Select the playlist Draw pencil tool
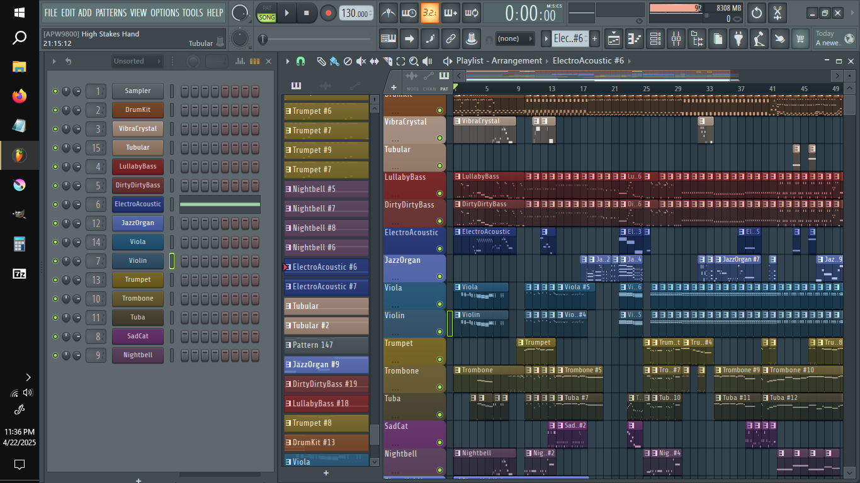Screen dimensions: 860x483 (x=321, y=61)
